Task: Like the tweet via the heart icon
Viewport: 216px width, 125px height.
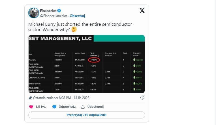Action: [31, 107]
